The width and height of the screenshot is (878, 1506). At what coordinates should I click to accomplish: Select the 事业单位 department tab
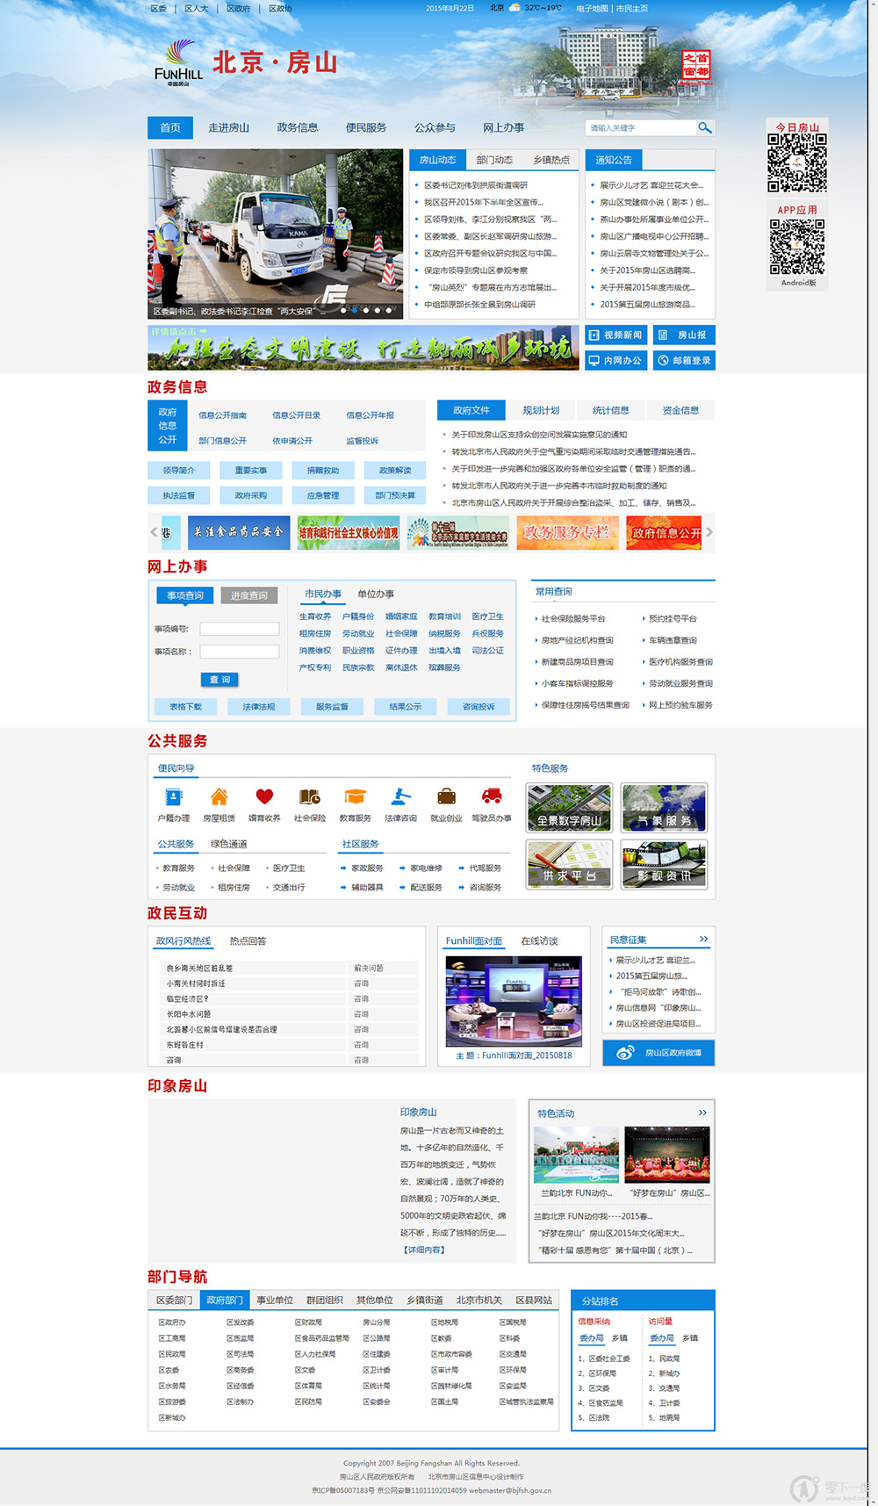tap(275, 1300)
